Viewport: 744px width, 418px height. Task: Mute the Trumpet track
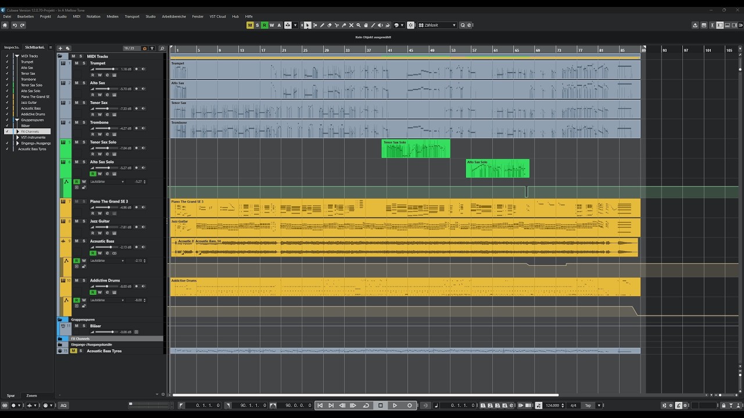77,63
